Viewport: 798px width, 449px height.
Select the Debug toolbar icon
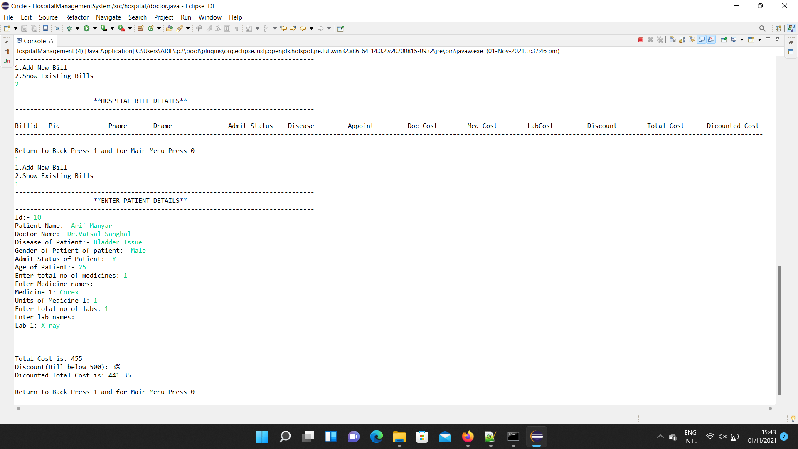pyautogui.click(x=69, y=28)
